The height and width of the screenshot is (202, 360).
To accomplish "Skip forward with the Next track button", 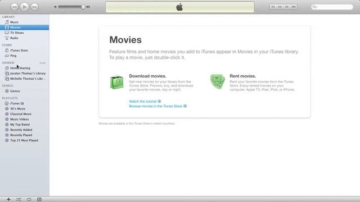I will [x=34, y=7].
